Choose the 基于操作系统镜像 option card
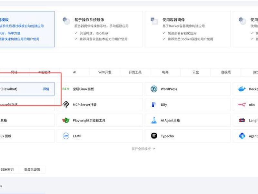Screen dimensions: 258x194 [100, 29]
